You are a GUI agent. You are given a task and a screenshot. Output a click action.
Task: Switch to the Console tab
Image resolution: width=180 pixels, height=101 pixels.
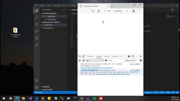tap(99, 56)
